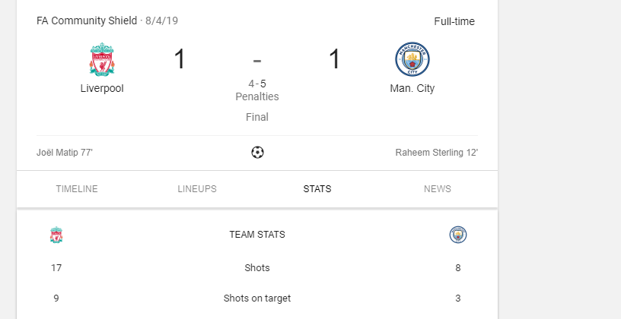621x319 pixels.
Task: Click the Shots stat row label
Action: [257, 267]
